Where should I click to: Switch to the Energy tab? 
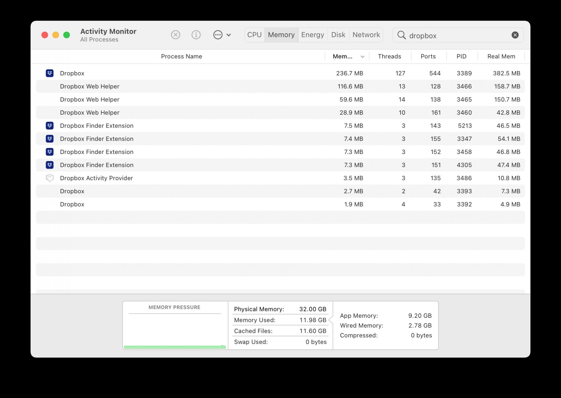click(x=312, y=35)
